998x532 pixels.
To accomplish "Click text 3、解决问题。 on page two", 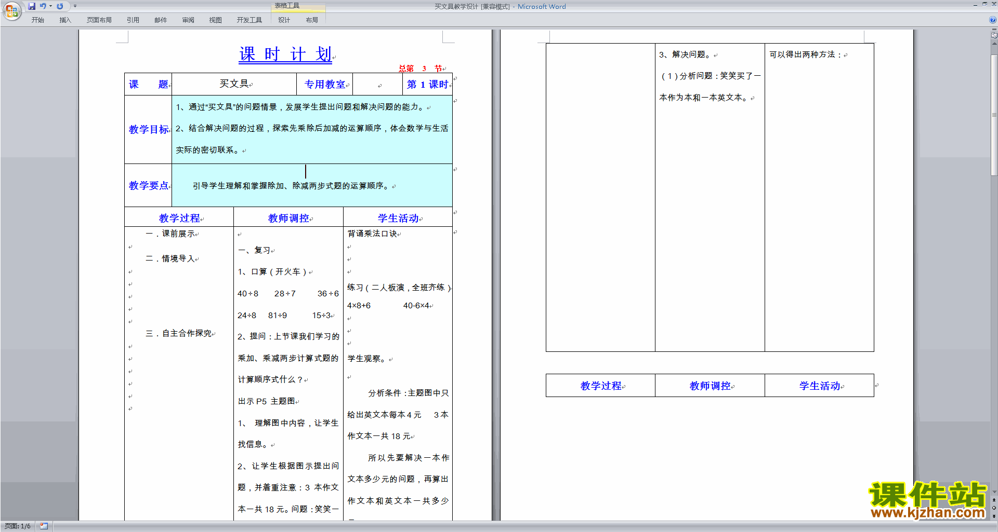I will click(686, 54).
